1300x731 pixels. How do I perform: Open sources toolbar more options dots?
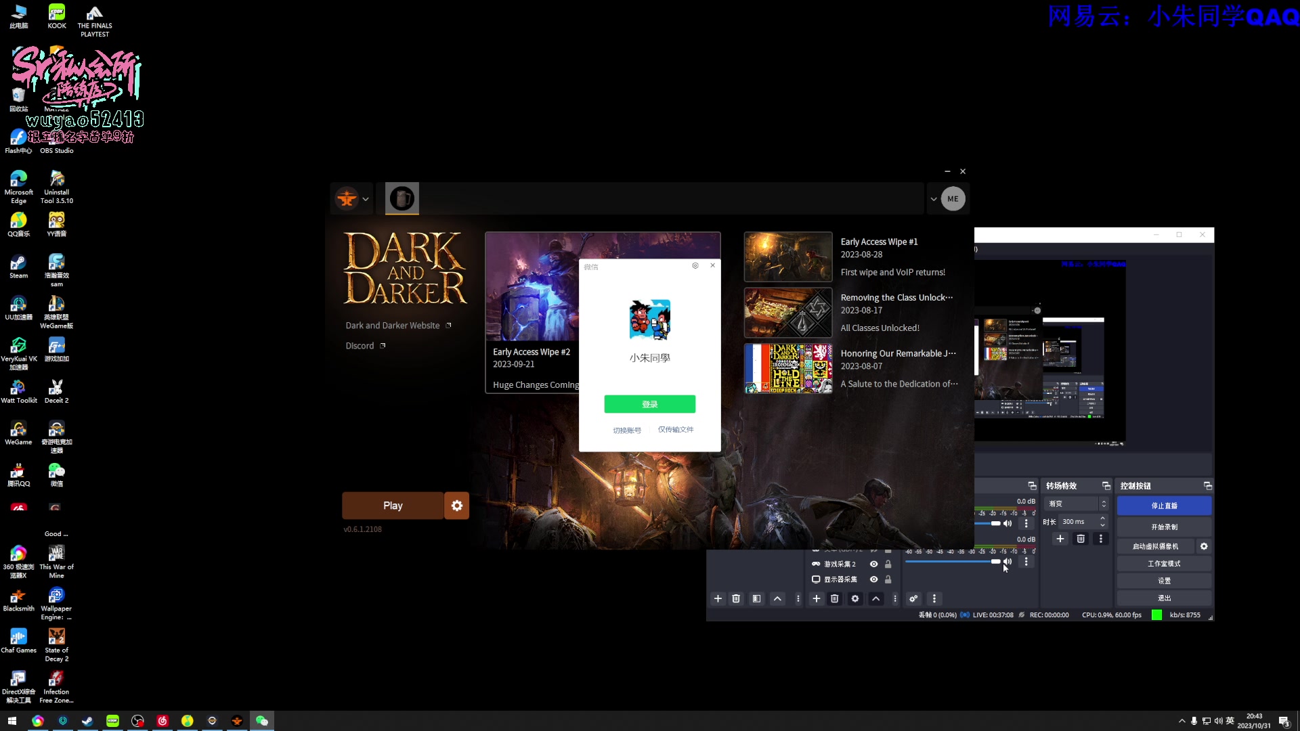pos(895,599)
